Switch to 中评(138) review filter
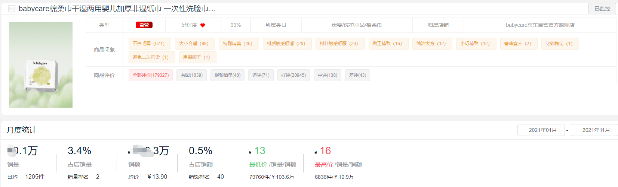 (328, 75)
